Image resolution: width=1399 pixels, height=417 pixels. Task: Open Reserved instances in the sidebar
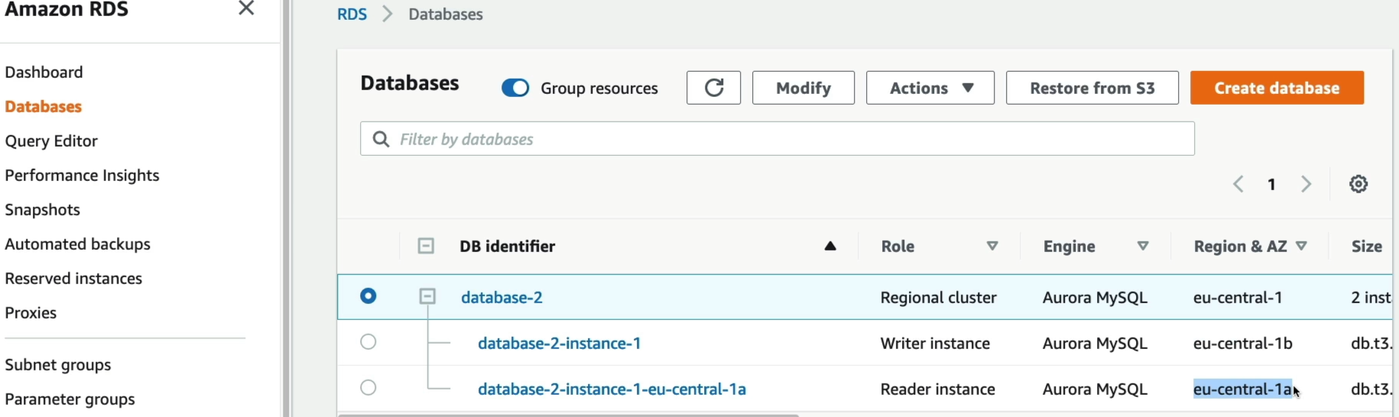coord(73,278)
